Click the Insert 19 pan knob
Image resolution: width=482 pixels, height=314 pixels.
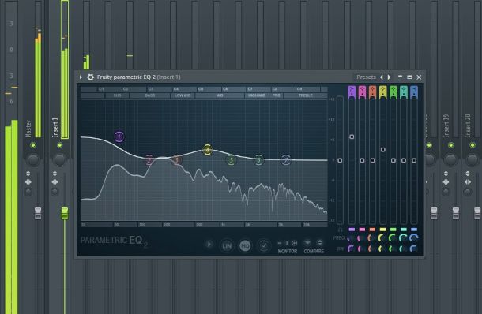click(x=450, y=159)
